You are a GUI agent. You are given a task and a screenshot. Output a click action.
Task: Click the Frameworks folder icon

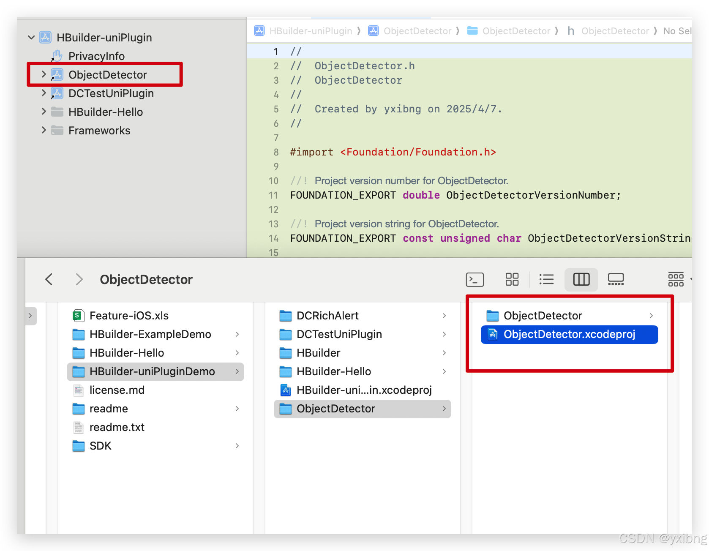point(57,130)
